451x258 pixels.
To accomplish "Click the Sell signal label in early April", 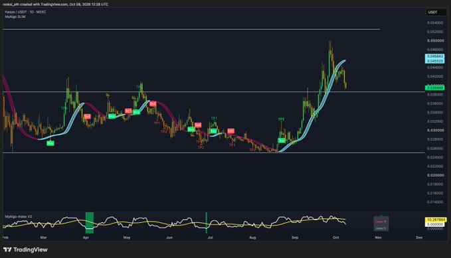I will [x=87, y=116].
